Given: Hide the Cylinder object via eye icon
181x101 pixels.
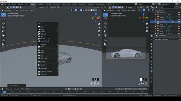Looking at the screenshot, I should pyautogui.click(x=179, y=29).
